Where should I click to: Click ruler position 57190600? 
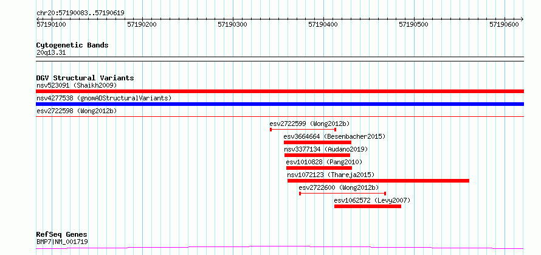505,24
